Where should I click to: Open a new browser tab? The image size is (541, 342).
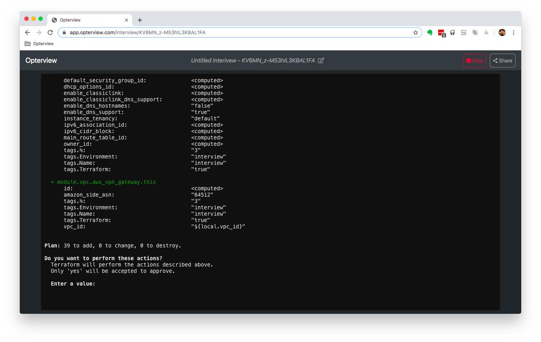tap(140, 20)
